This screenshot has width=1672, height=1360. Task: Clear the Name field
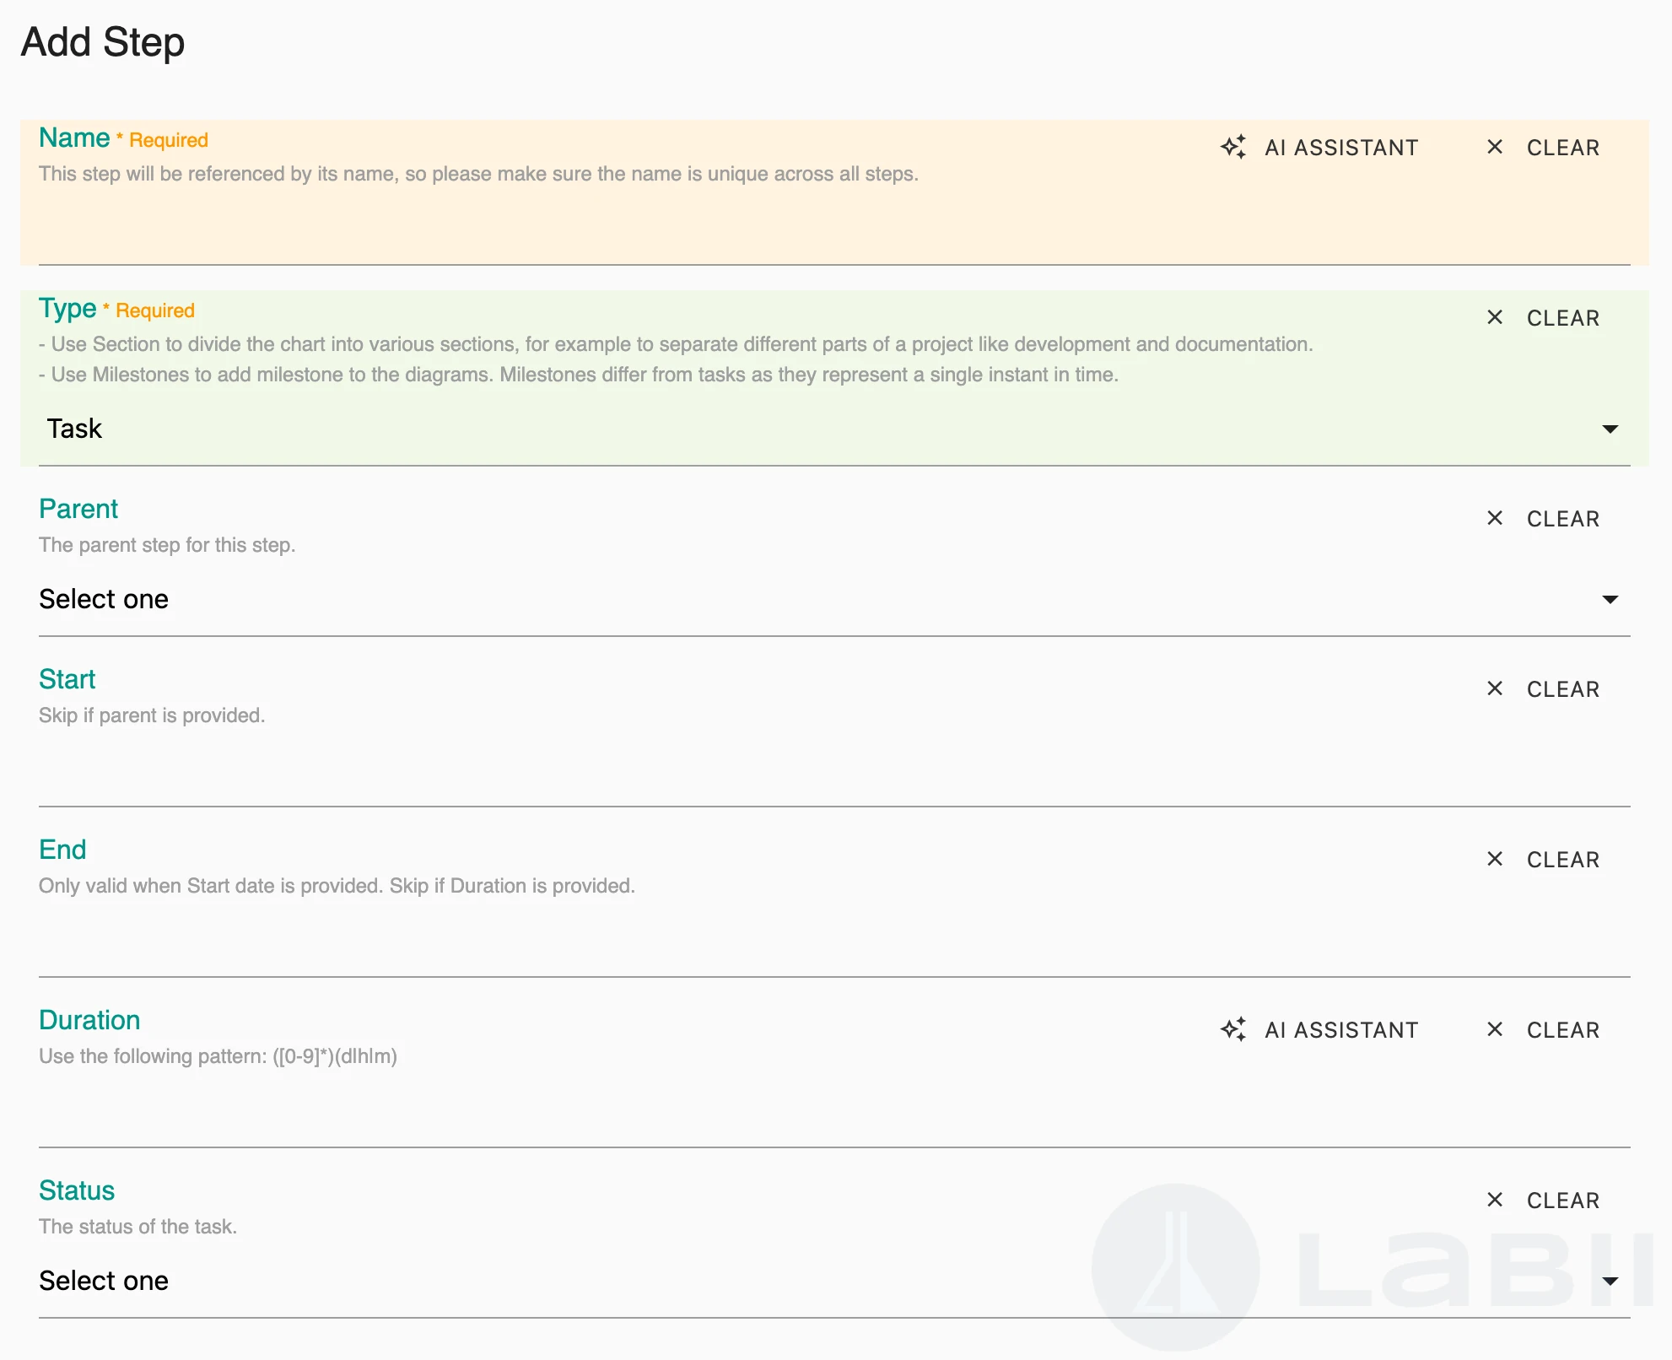pyautogui.click(x=1544, y=147)
